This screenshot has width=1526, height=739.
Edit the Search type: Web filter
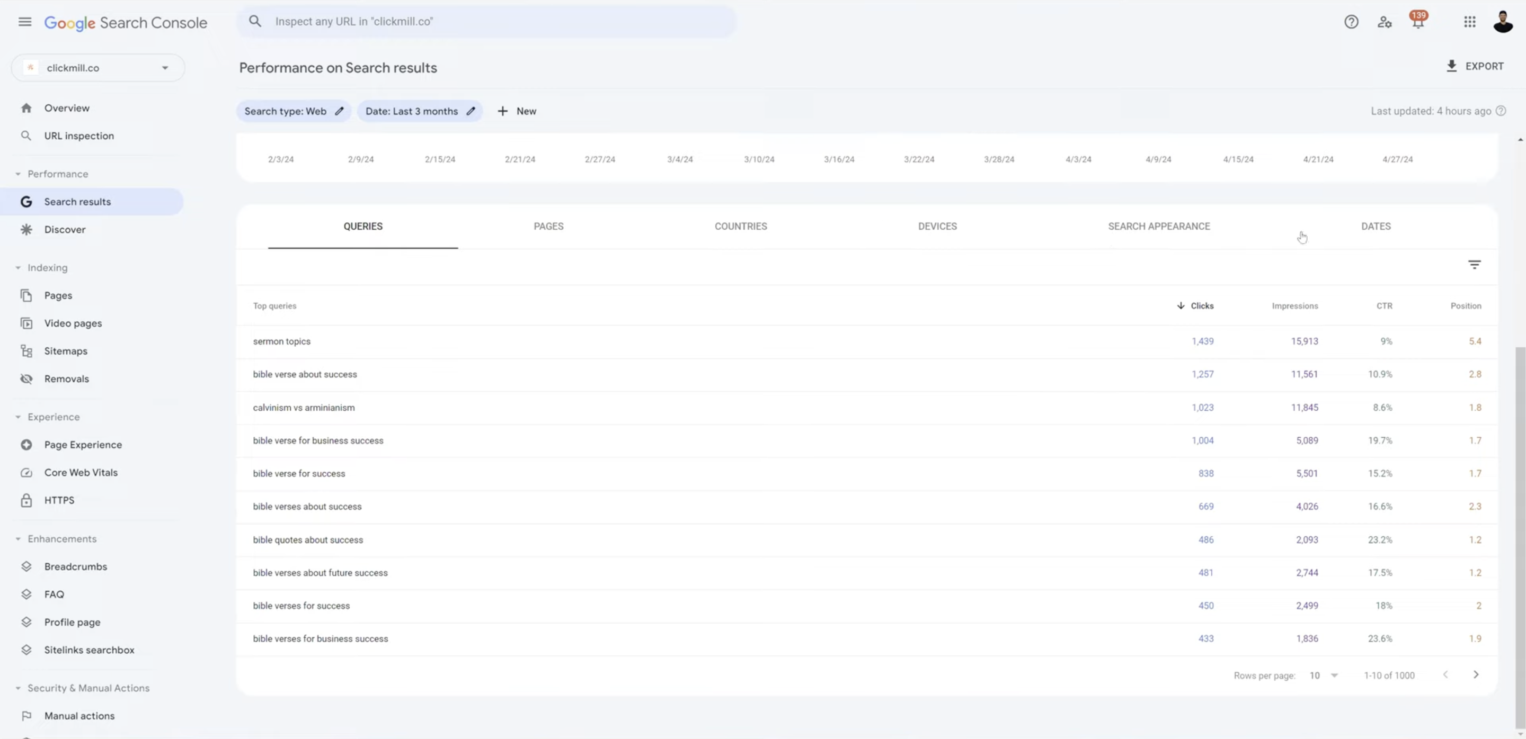tap(293, 111)
